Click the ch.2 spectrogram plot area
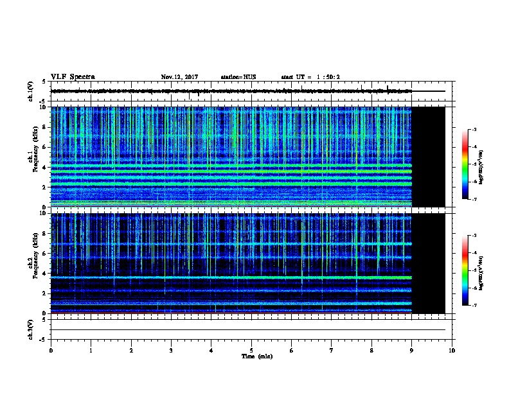Viewport: 509px width, 393px height. coord(247,263)
